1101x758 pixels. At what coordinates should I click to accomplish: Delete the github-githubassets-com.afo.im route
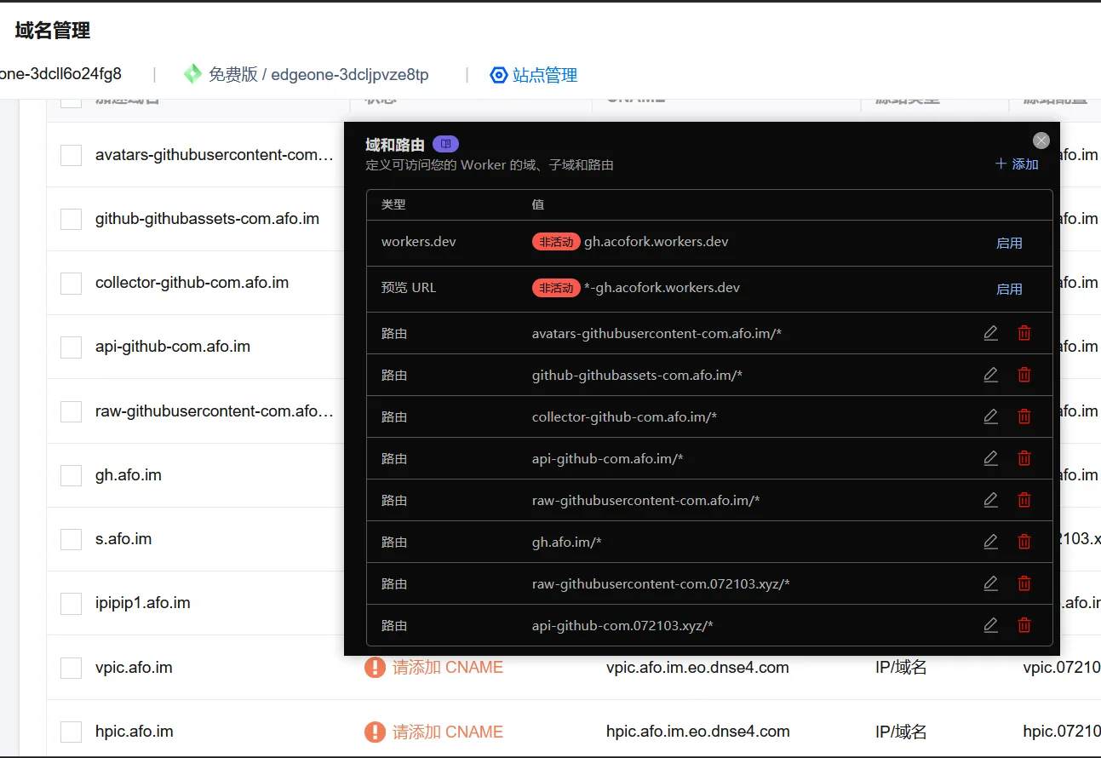pyautogui.click(x=1024, y=375)
